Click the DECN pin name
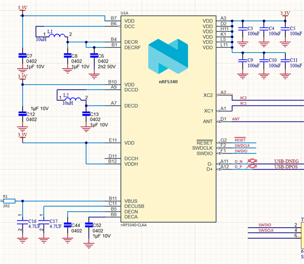Image resolution: width=304 pixels, height=264 pixels. pyautogui.click(x=131, y=212)
